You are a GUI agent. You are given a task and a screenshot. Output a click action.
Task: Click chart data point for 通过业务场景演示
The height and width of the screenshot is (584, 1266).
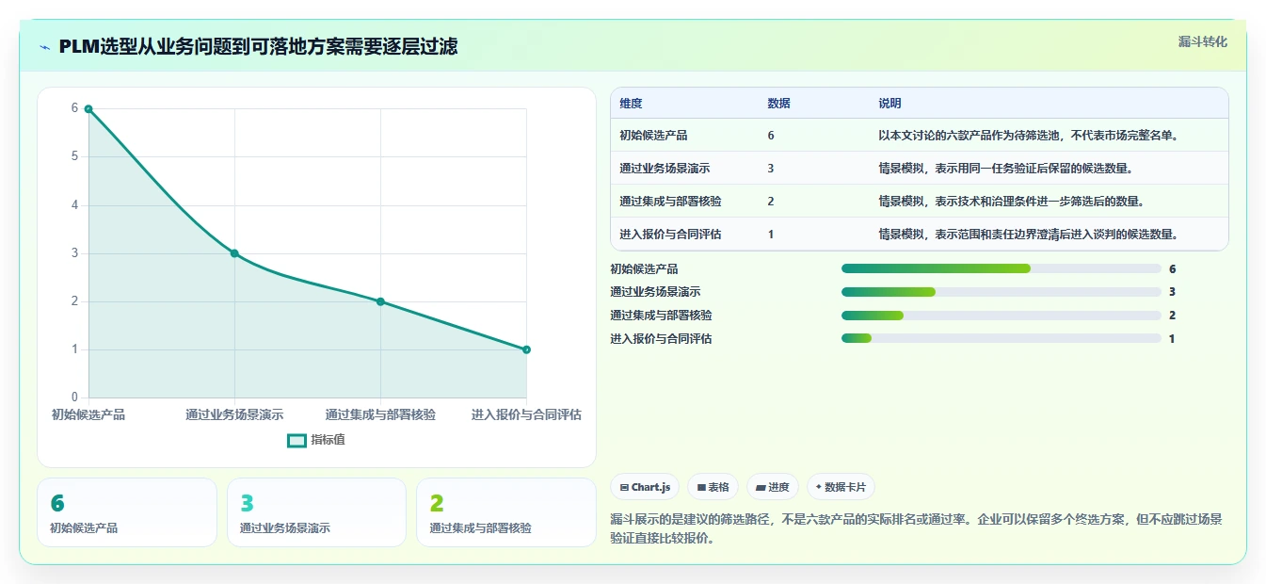tap(234, 253)
